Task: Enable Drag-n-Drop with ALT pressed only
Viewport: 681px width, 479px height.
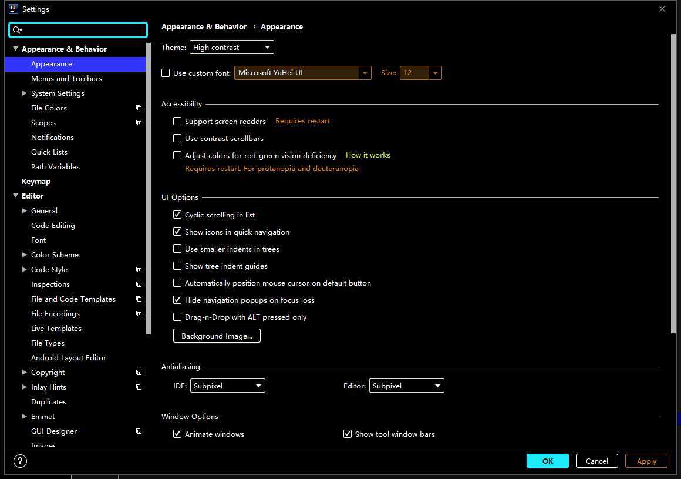Action: [177, 317]
